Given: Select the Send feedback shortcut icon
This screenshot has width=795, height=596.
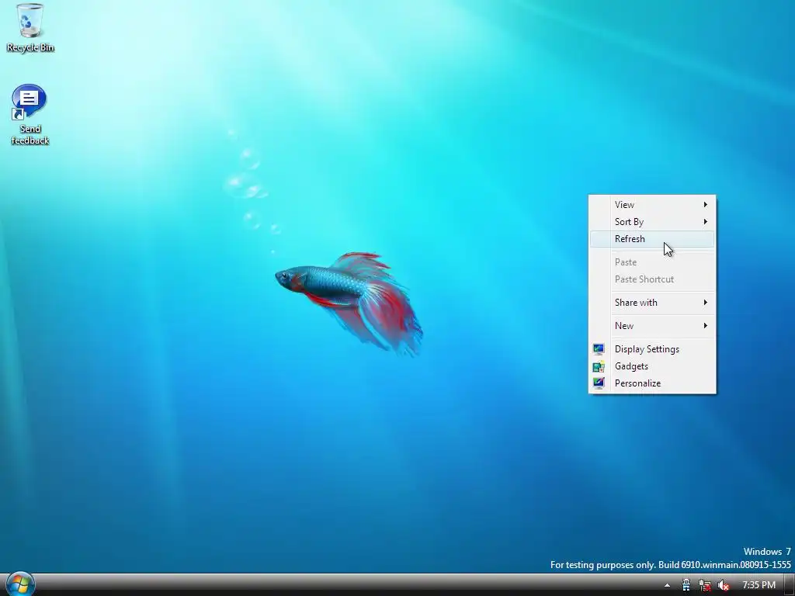Looking at the screenshot, I should [x=30, y=115].
